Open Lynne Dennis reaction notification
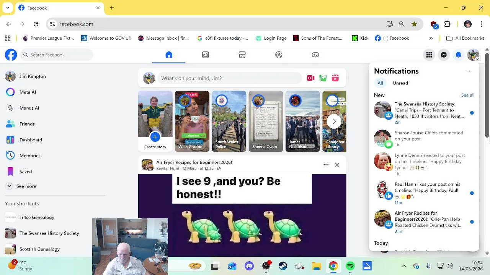The height and width of the screenshot is (275, 490). (x=424, y=164)
